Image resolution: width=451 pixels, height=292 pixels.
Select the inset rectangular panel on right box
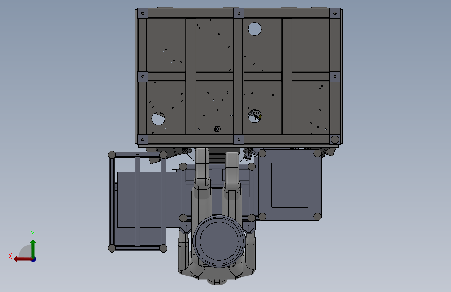(290, 185)
